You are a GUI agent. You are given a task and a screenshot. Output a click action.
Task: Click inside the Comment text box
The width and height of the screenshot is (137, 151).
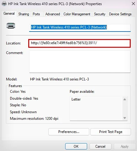coord(80,62)
